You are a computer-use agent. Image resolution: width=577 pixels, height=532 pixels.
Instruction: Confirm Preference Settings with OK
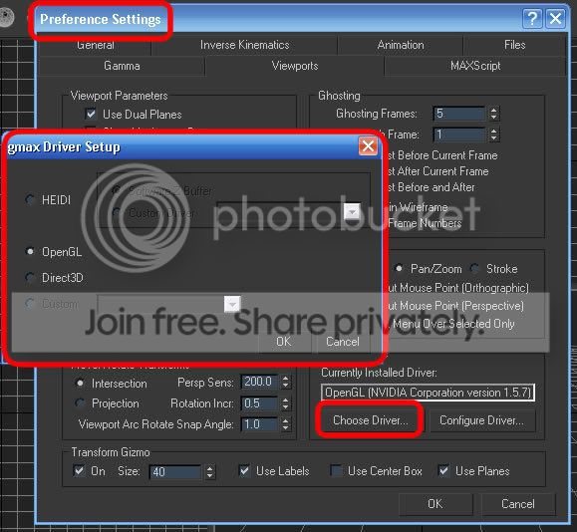435,504
